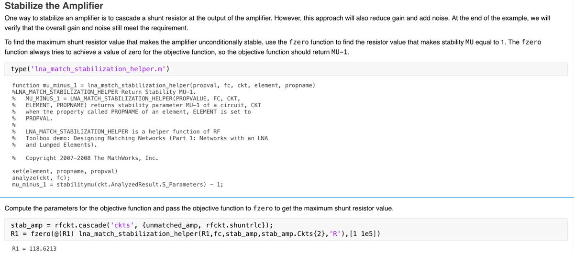
Task: Click the Copyright 2007-2008 MathWorks line
Action: (x=91, y=158)
